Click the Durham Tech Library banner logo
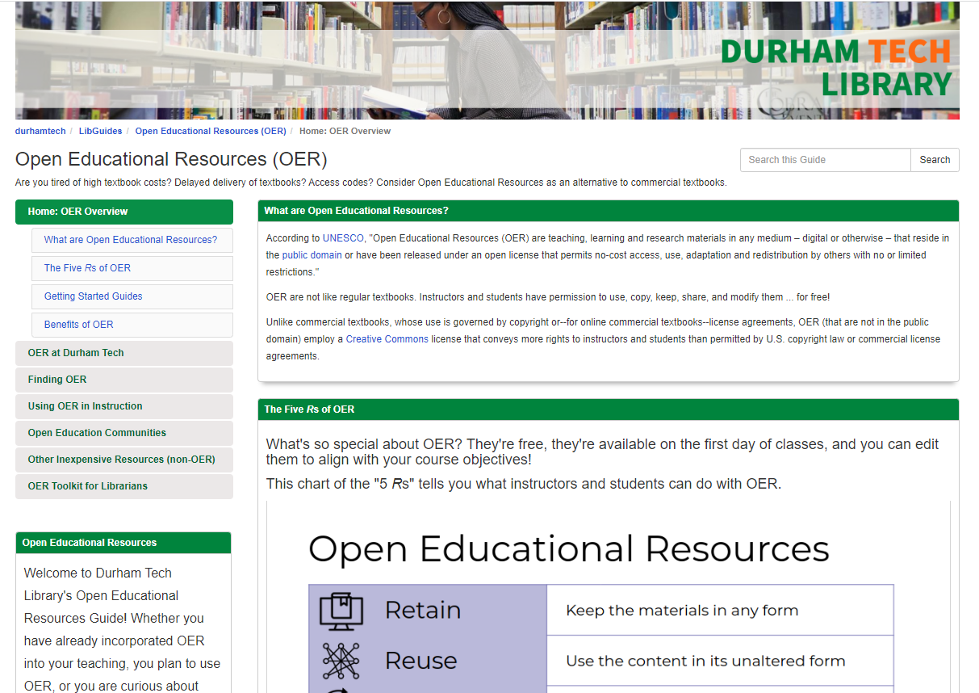This screenshot has height=693, width=979. pos(836,68)
